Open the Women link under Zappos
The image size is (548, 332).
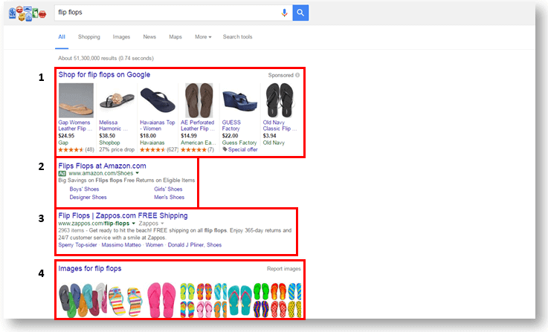[x=155, y=245]
